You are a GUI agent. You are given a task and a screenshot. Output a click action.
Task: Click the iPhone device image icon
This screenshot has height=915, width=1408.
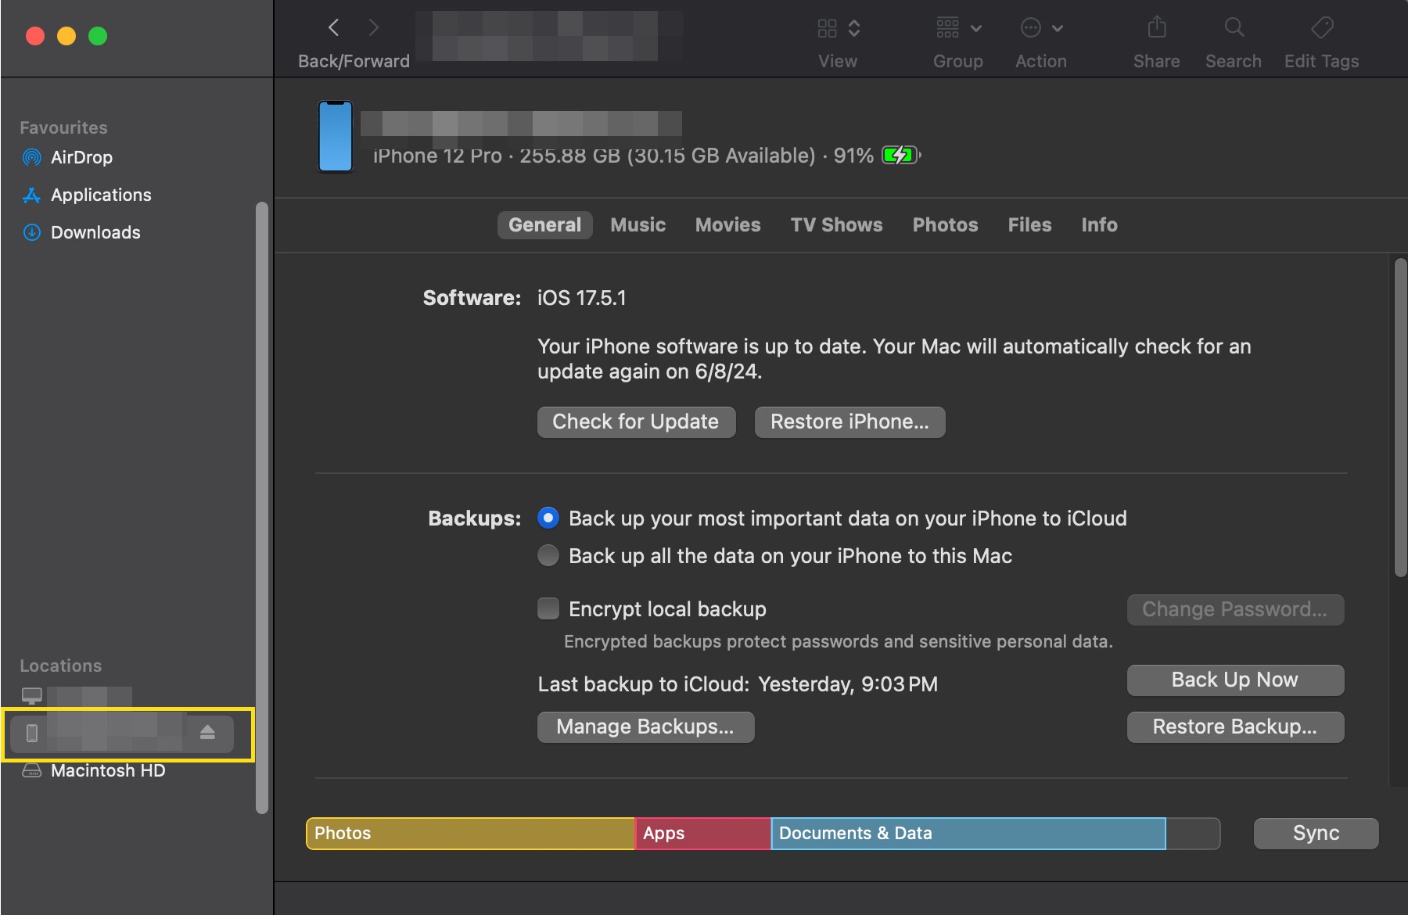(336, 137)
